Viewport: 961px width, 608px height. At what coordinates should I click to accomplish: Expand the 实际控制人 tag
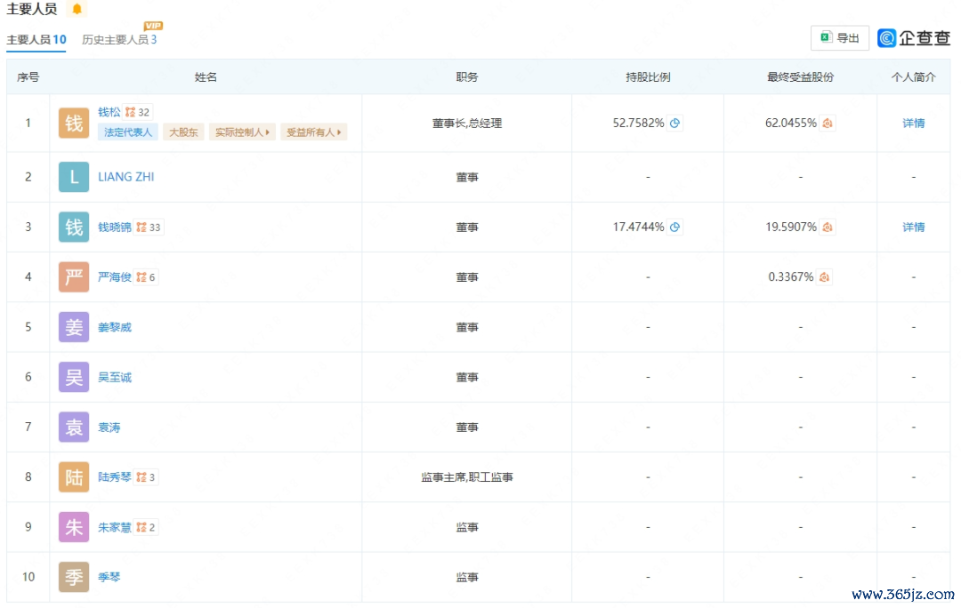tap(243, 132)
